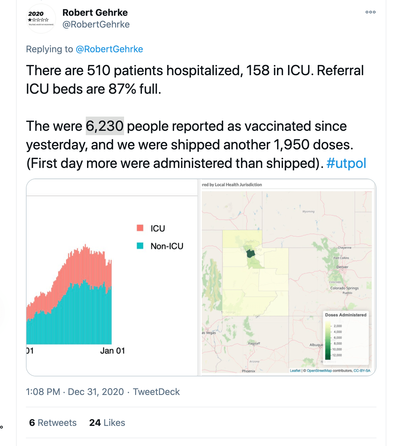The width and height of the screenshot is (403, 446).
Task: Click the dark green Salt Lake region on map
Action: click(x=251, y=254)
